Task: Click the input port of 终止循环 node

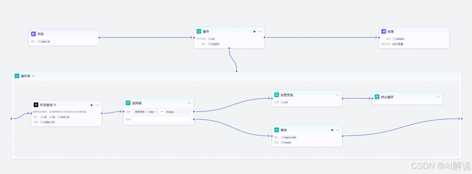Action: click(372, 98)
